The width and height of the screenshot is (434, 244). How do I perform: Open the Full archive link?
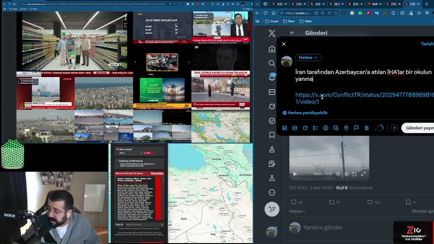tap(157, 173)
